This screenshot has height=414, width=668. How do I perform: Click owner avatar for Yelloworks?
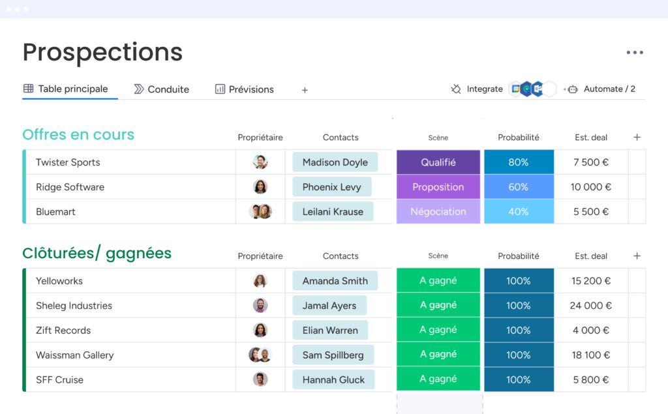[x=260, y=281]
